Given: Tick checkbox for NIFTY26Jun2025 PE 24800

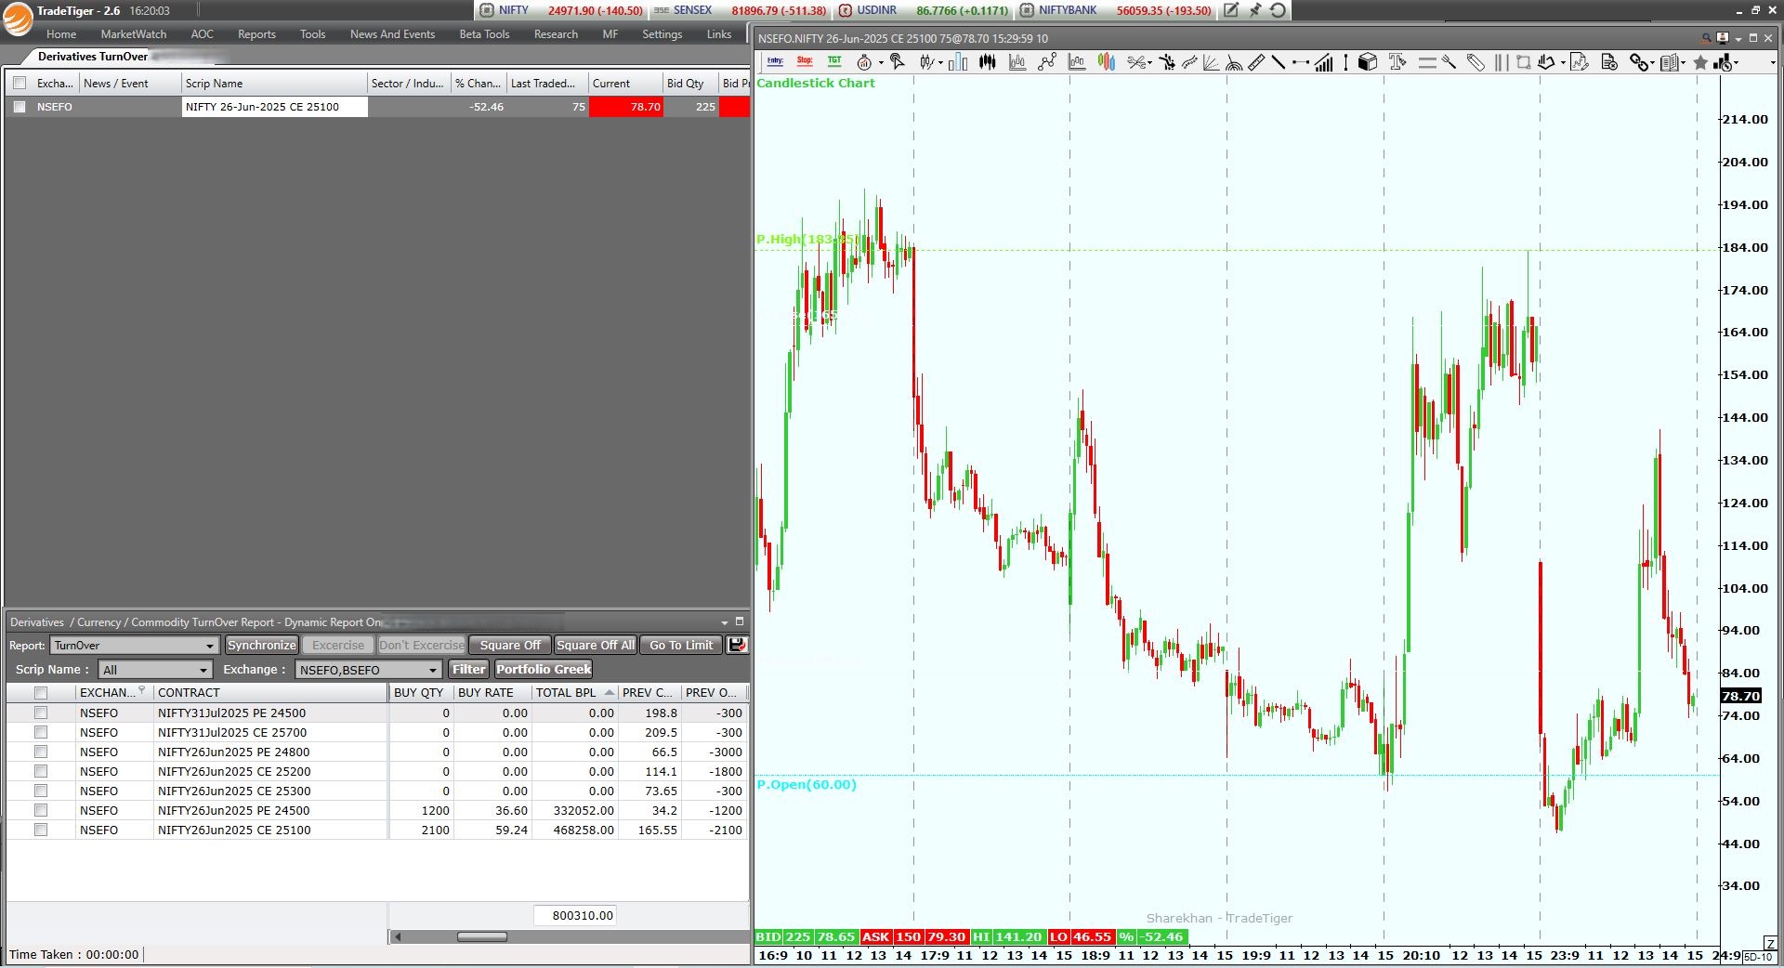Looking at the screenshot, I should pos(41,752).
